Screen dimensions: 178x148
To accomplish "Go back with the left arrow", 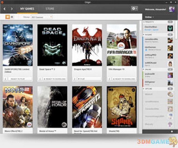I will (x=5, y=9).
